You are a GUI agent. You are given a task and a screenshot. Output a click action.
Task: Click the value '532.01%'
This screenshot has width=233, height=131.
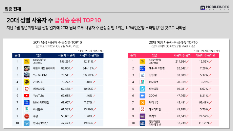88,75
